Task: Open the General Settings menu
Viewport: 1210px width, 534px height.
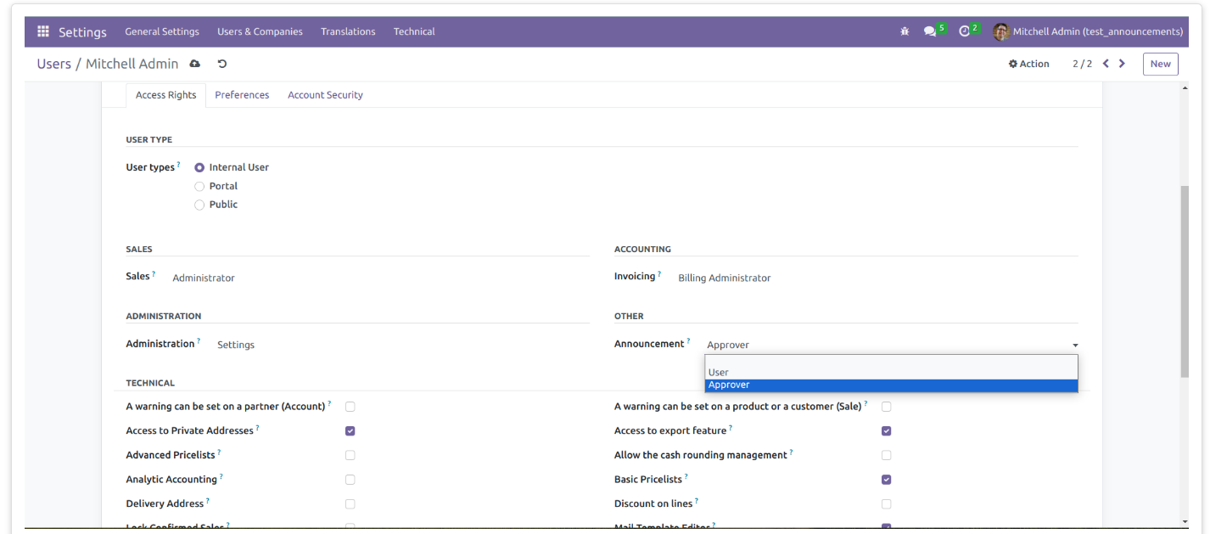Action: [162, 31]
